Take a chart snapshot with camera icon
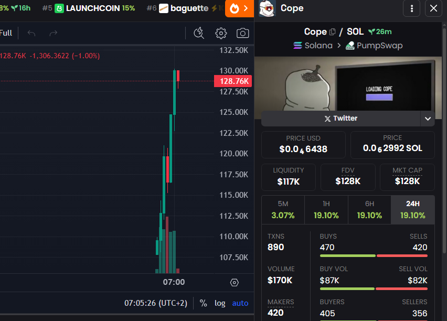This screenshot has height=321, width=447. 242,33
